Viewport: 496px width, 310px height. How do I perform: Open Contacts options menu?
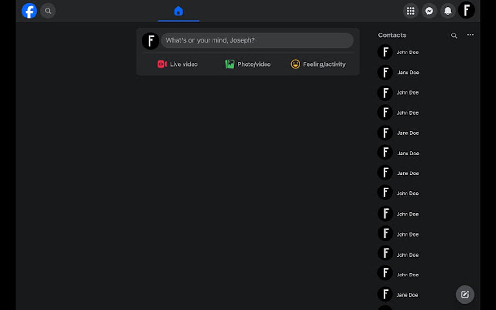(470, 35)
